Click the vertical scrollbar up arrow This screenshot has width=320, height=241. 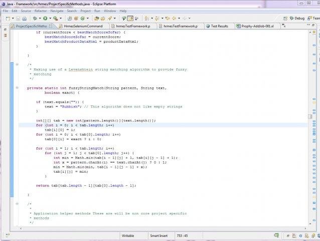coord(310,32)
